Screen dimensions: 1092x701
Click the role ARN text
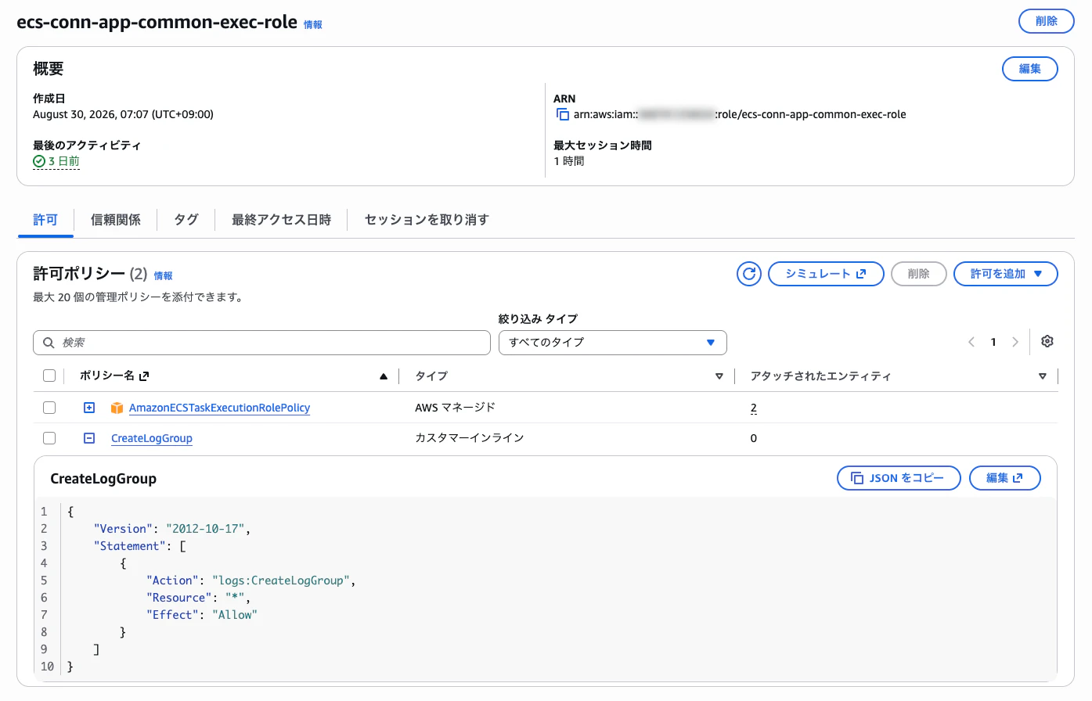[x=740, y=114]
